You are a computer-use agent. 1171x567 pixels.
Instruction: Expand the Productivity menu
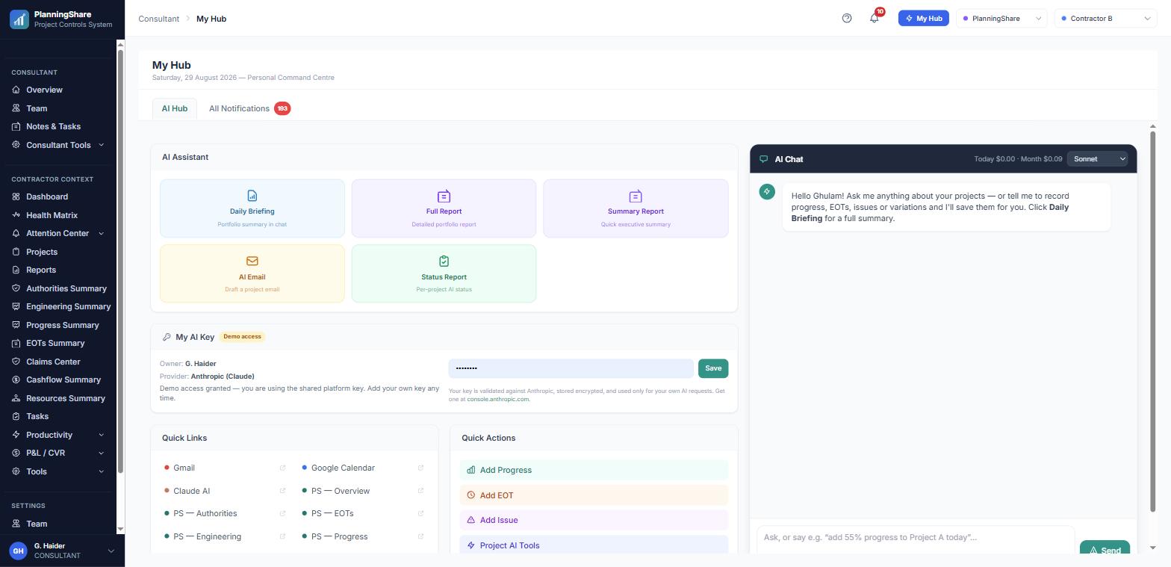tap(58, 435)
